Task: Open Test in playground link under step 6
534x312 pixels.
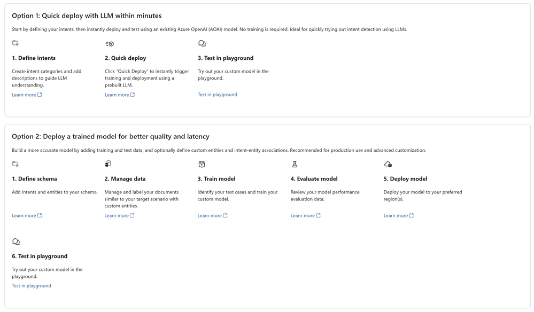Action: [x=32, y=286]
